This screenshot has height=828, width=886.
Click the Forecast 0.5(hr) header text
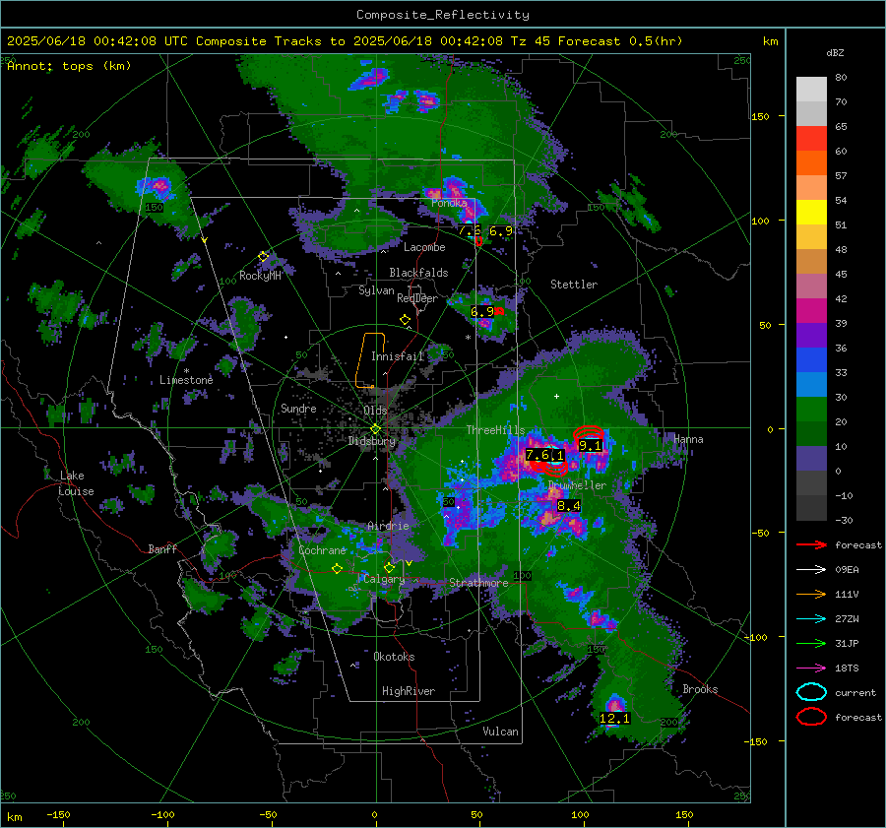[620, 41]
